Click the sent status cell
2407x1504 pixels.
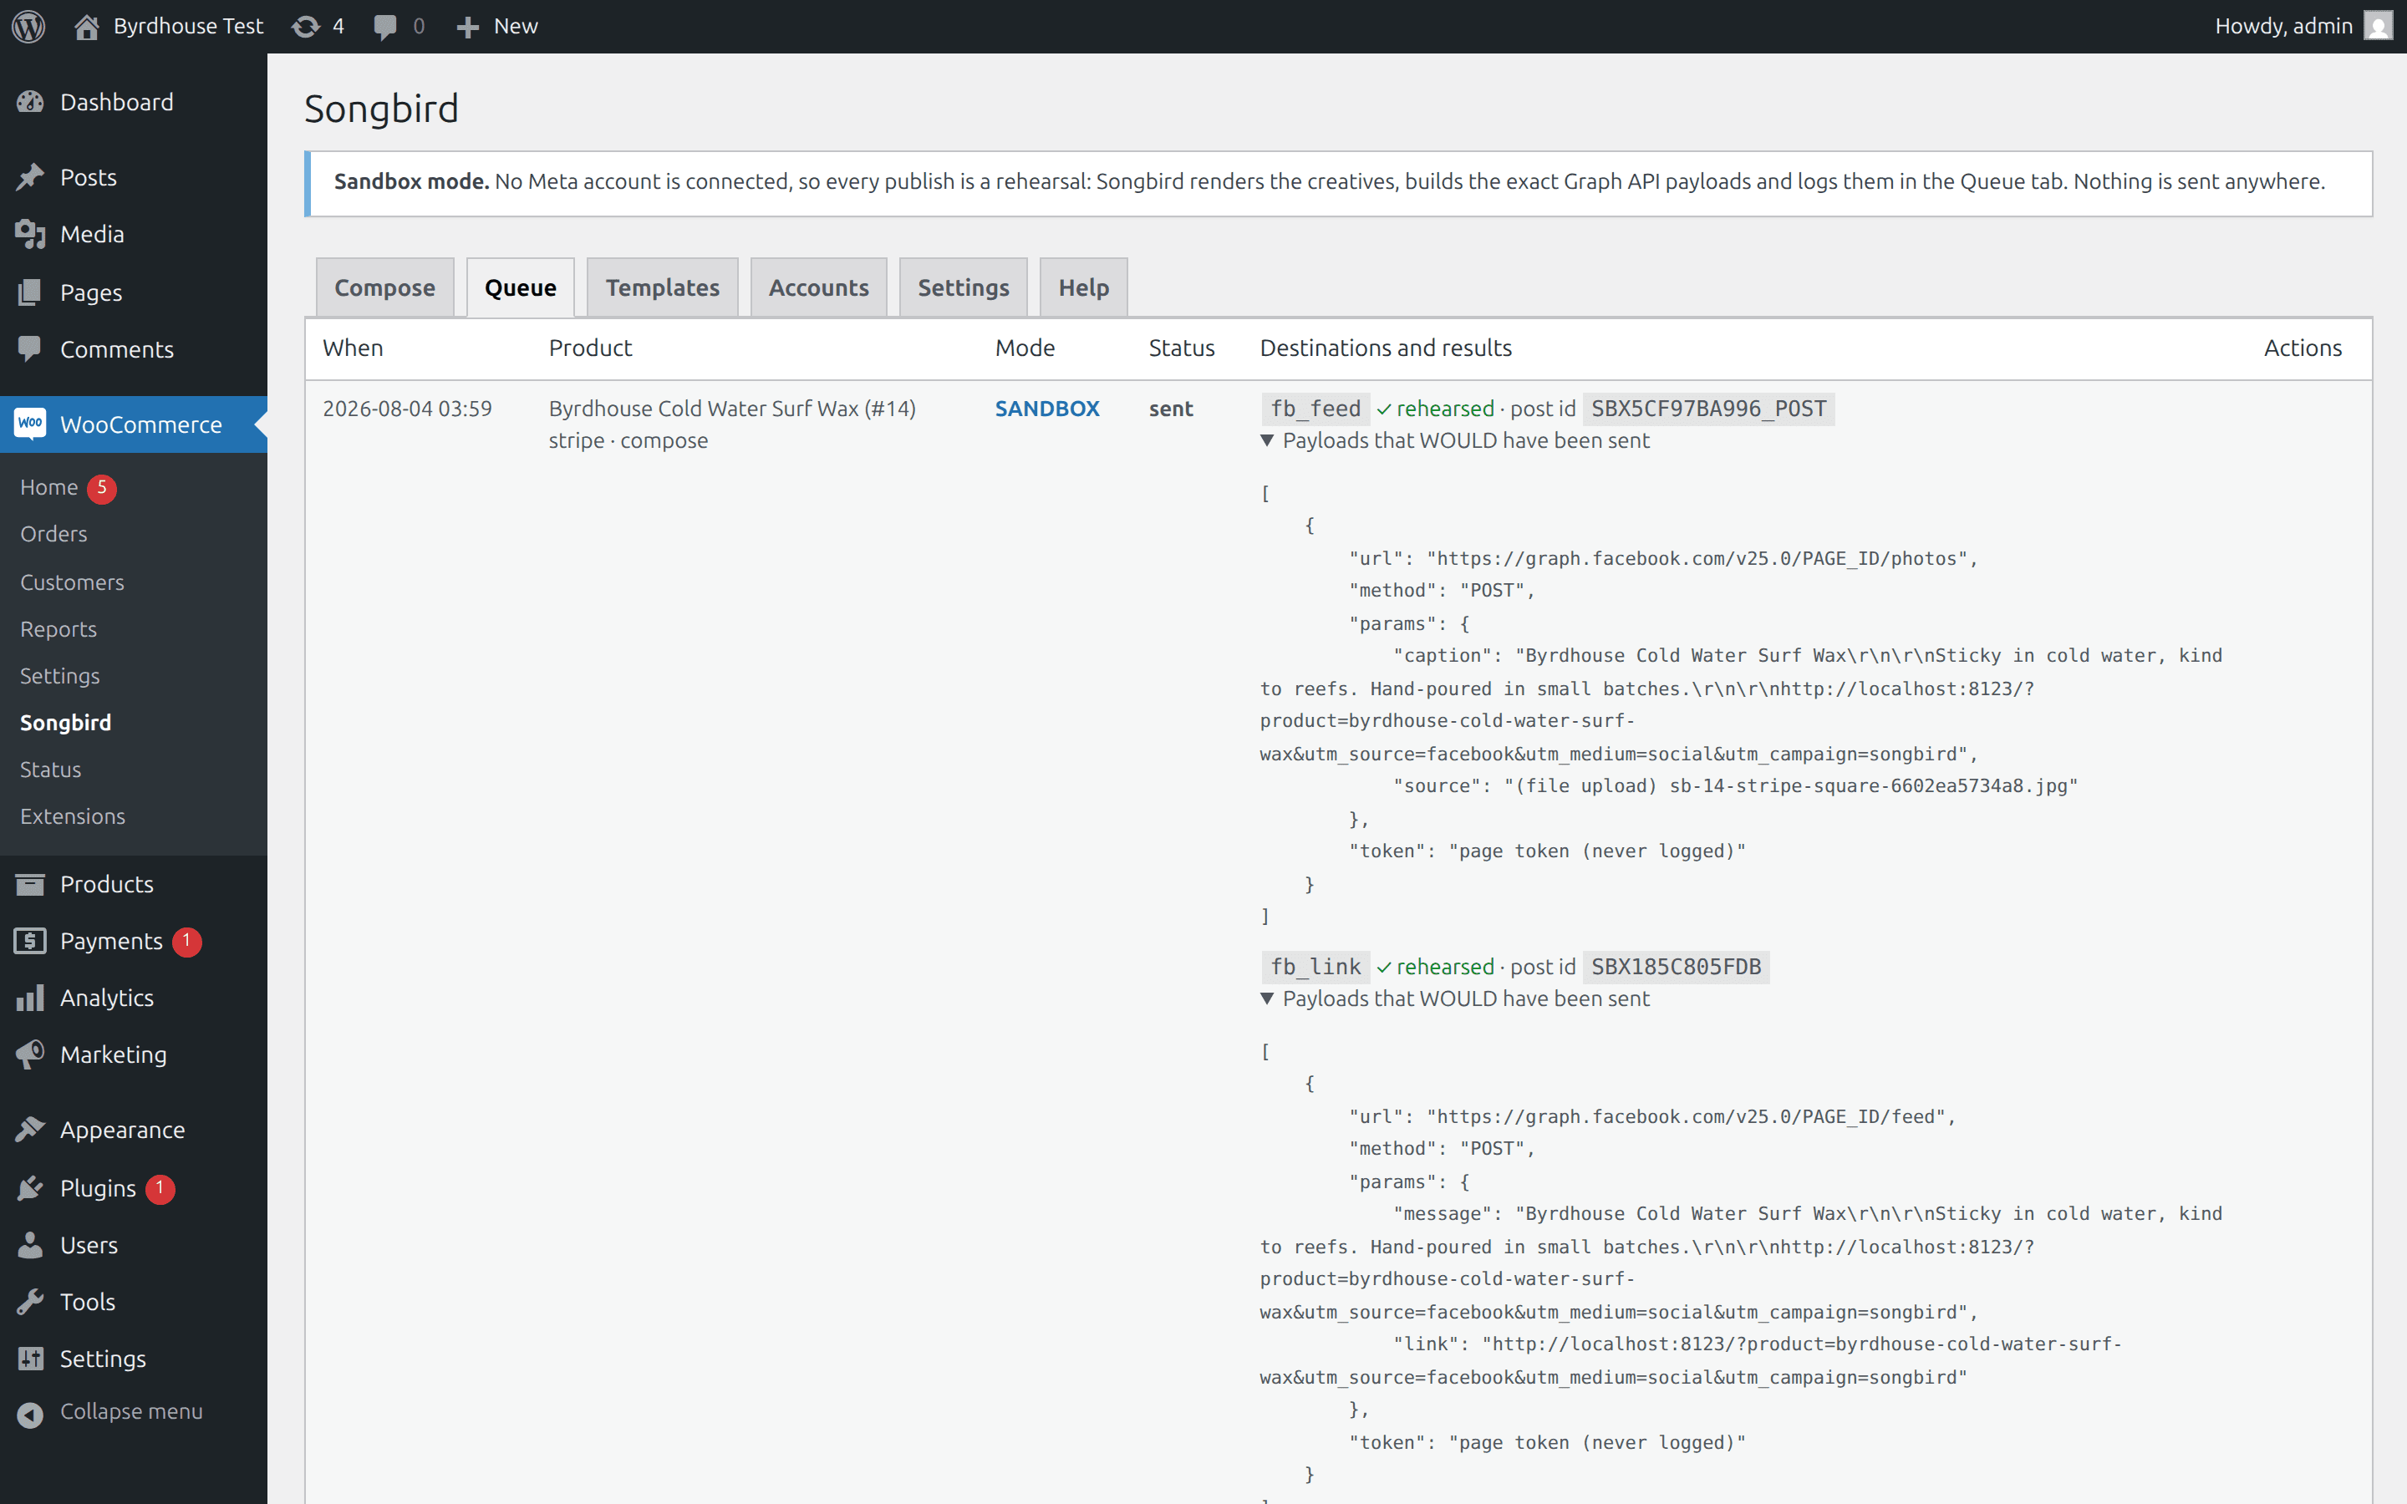(x=1171, y=408)
